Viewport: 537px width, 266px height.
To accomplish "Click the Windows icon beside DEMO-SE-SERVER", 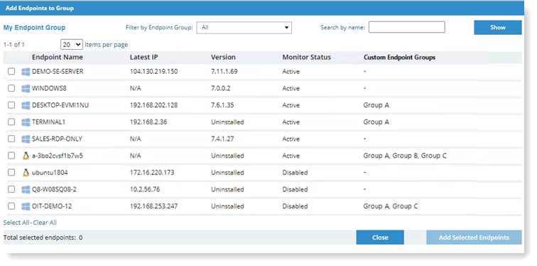I will 26,72.
